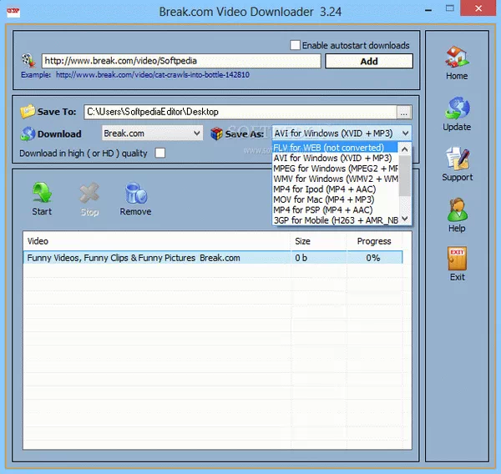Click the Size column header

(319, 241)
